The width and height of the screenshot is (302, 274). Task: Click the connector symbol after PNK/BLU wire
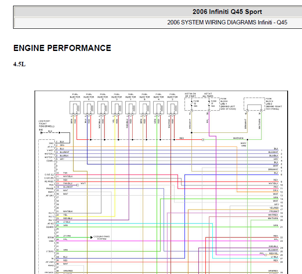77,185
